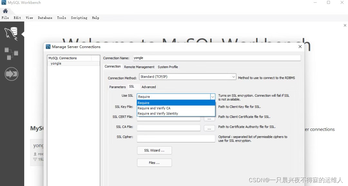The width and height of the screenshot is (348, 186).
Task: Browse for SSL CERT File
Action: click(209, 119)
